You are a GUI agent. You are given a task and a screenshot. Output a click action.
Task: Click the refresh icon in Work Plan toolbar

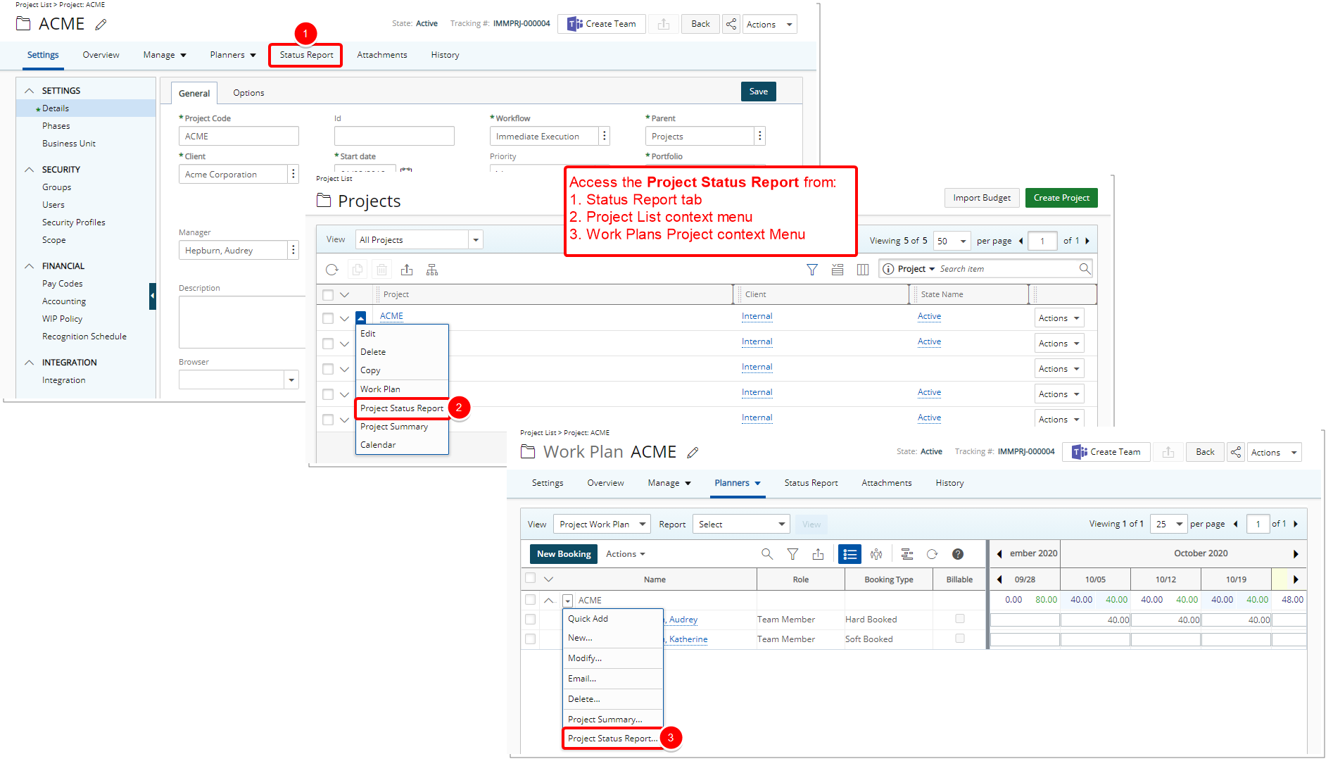(x=933, y=554)
